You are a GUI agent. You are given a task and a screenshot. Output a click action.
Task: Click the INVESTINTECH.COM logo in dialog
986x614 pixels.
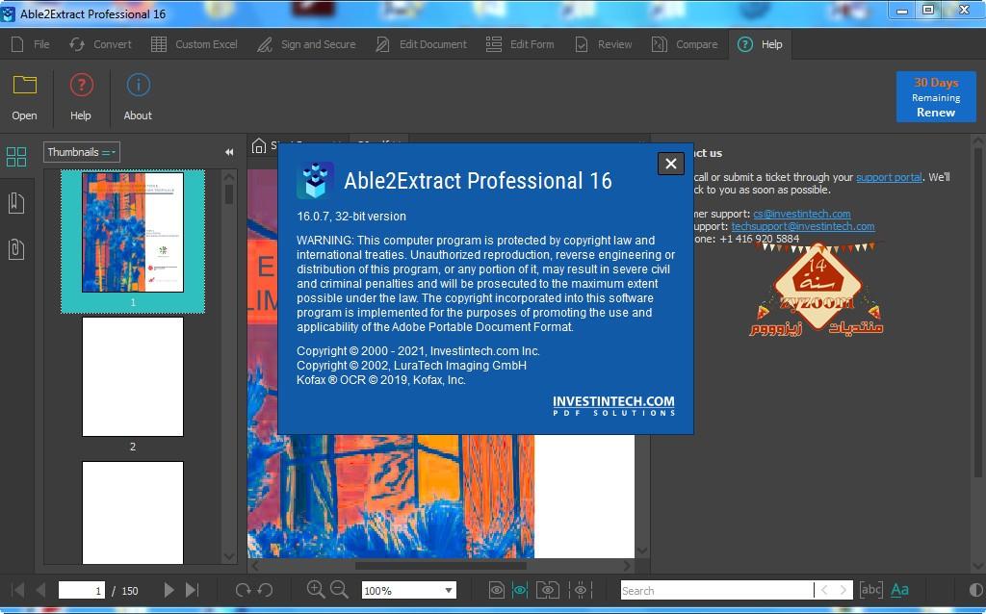613,405
